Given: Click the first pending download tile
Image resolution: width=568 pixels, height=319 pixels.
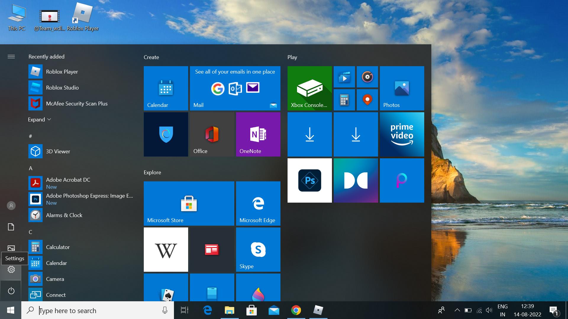Looking at the screenshot, I should pos(309,134).
